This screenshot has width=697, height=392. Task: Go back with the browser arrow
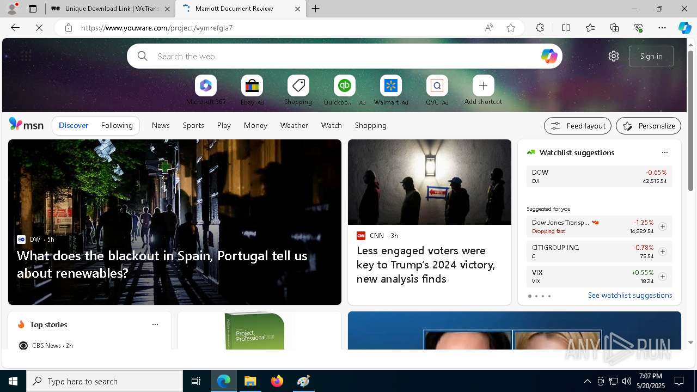[x=15, y=28]
